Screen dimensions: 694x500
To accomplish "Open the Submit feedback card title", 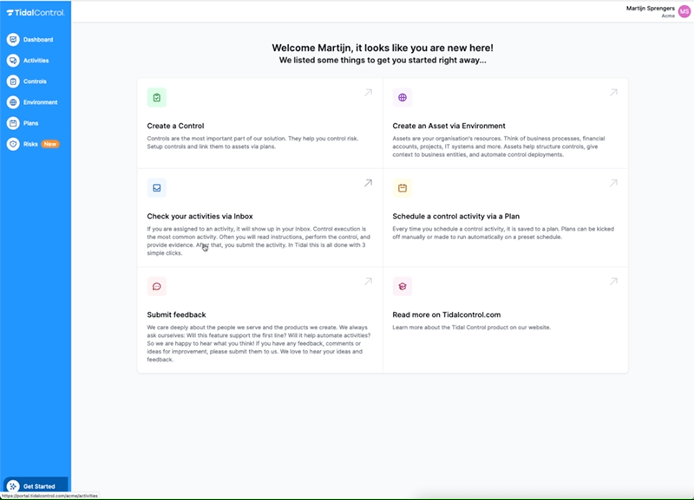I will point(176,315).
